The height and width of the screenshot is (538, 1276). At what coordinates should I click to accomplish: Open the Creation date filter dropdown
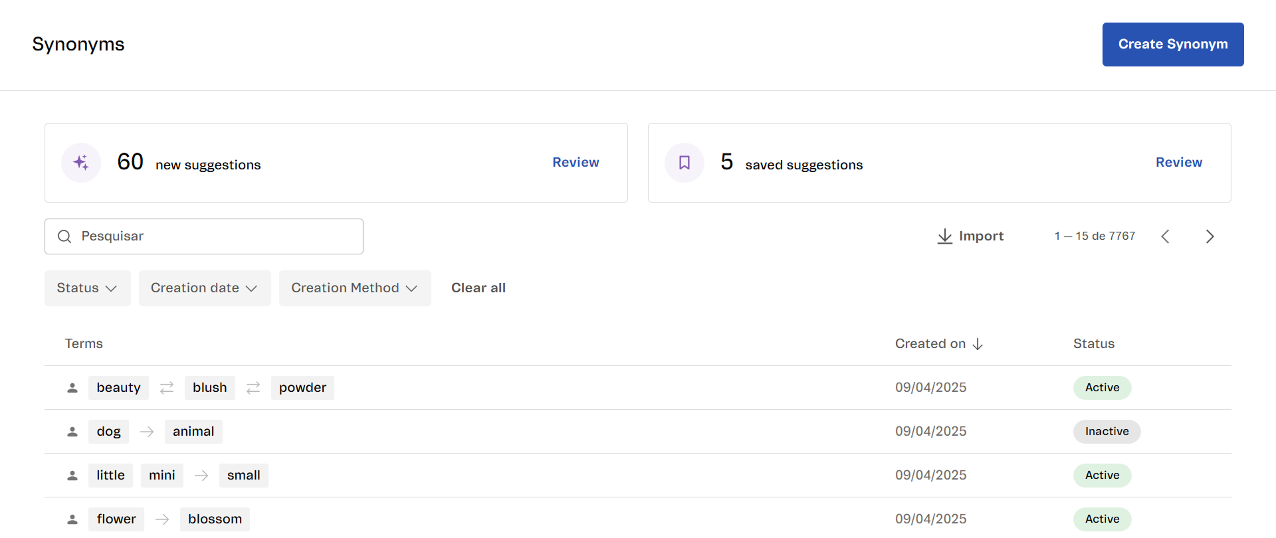pyautogui.click(x=205, y=288)
